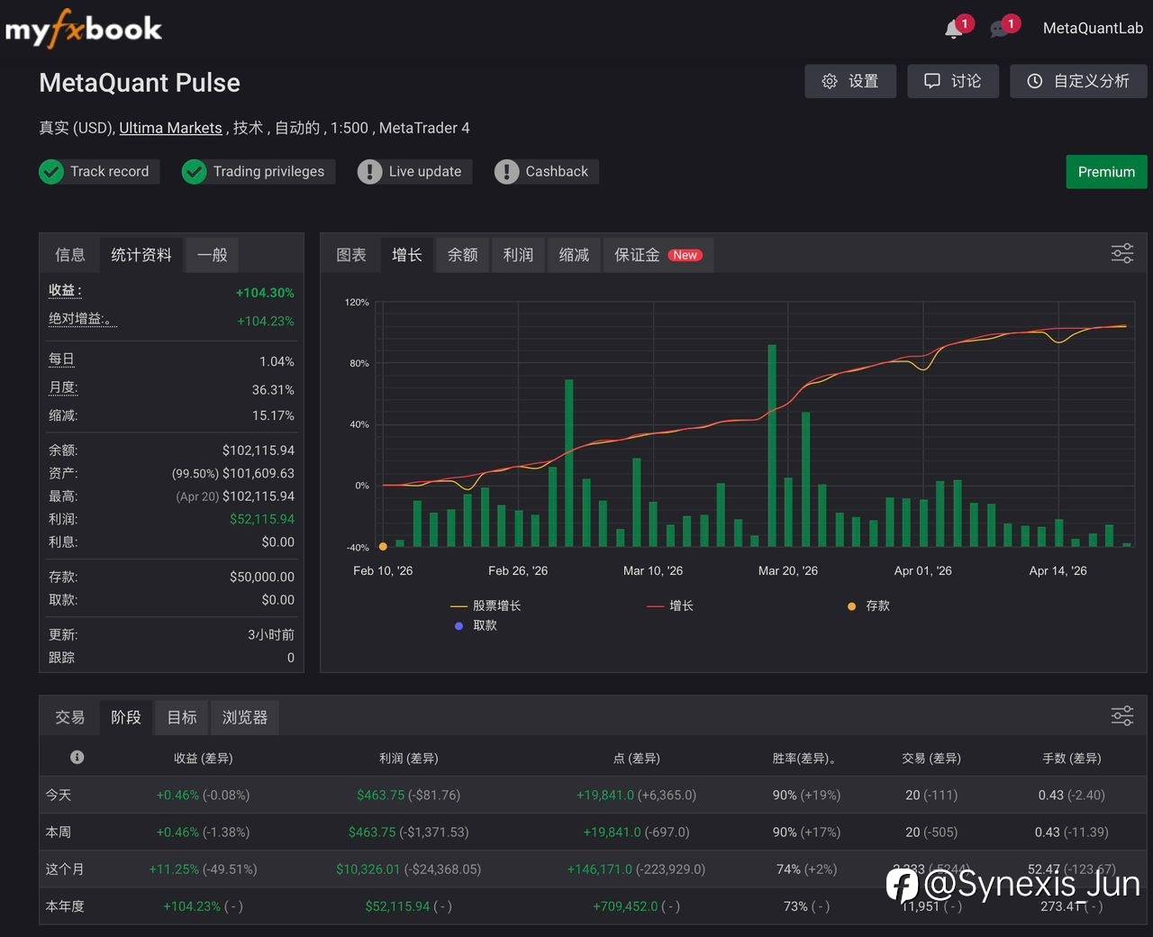Open chart filter settings sliders icon
Screen dimensions: 1153x937
pos(1122,253)
